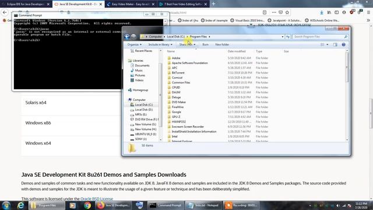
Task: Show more bookmarks chevron
Action: coord(368,20)
